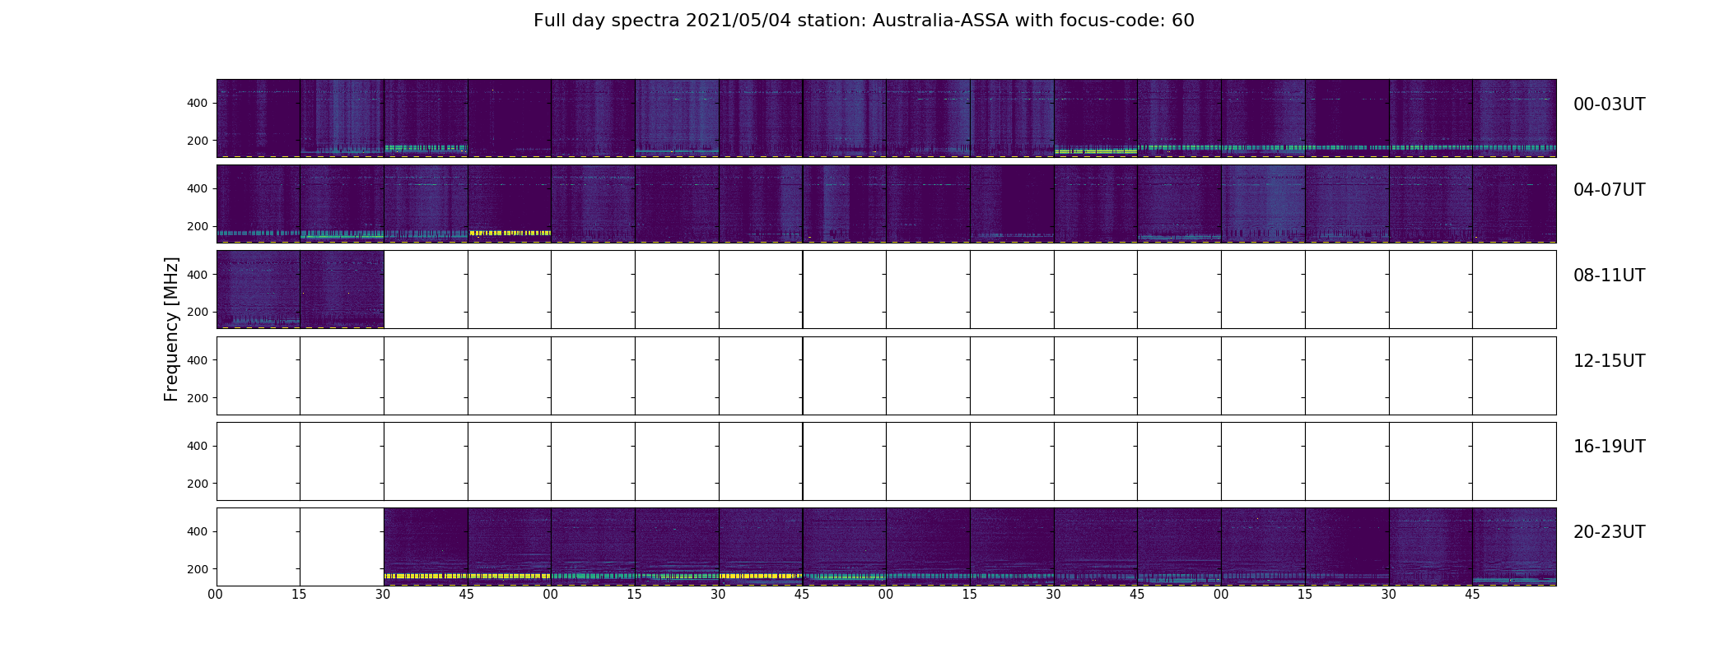Select the '200' tick of the 20-23UT row
1729x658 pixels.
pos(198,569)
